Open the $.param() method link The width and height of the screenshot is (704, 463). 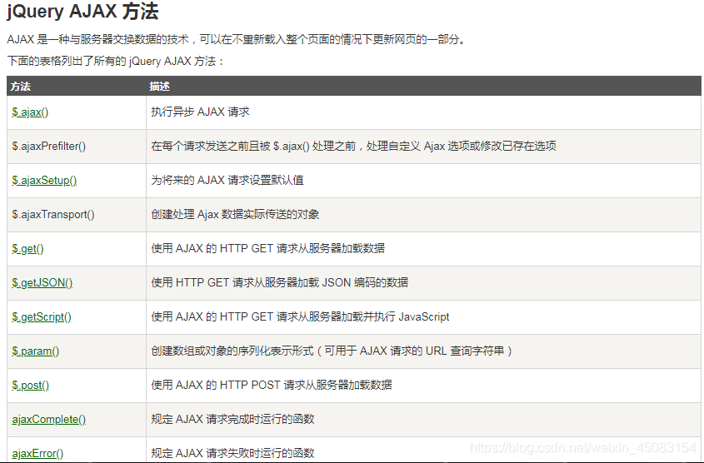tap(36, 351)
